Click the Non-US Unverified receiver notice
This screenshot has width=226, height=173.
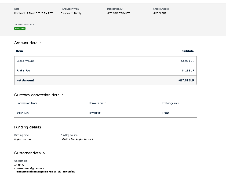click(45, 171)
